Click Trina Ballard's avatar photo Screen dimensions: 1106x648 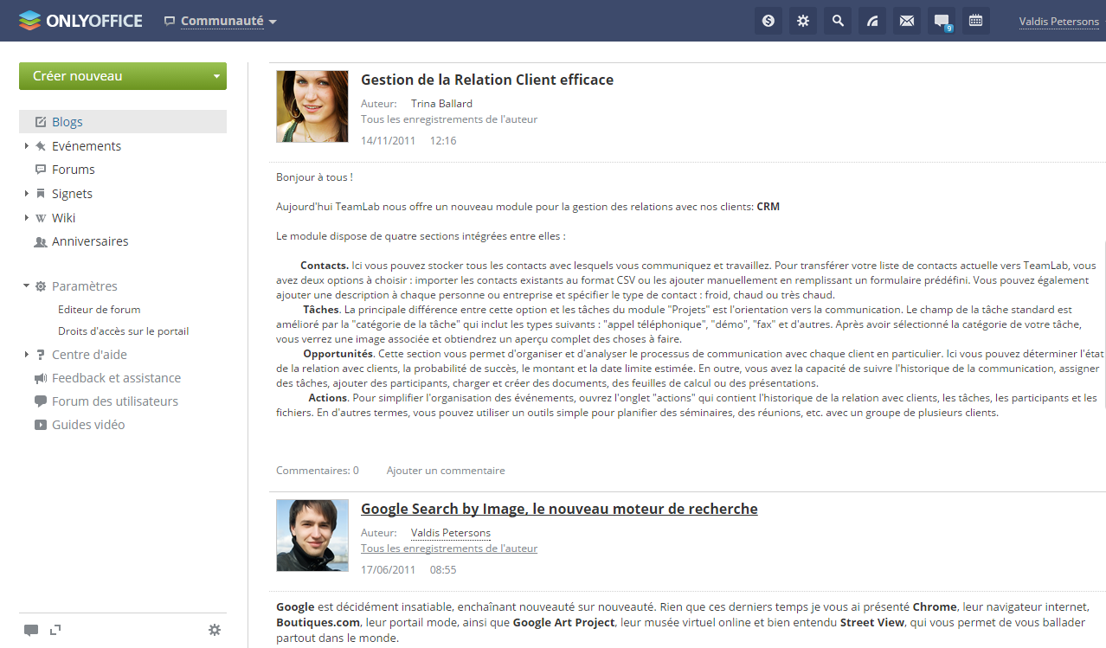pos(312,106)
